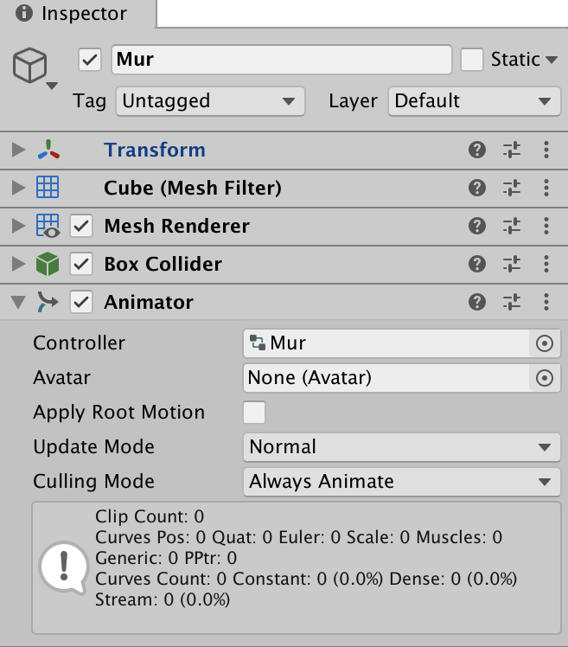Enable Apply Root Motion checkbox
The width and height of the screenshot is (568, 647).
[254, 413]
